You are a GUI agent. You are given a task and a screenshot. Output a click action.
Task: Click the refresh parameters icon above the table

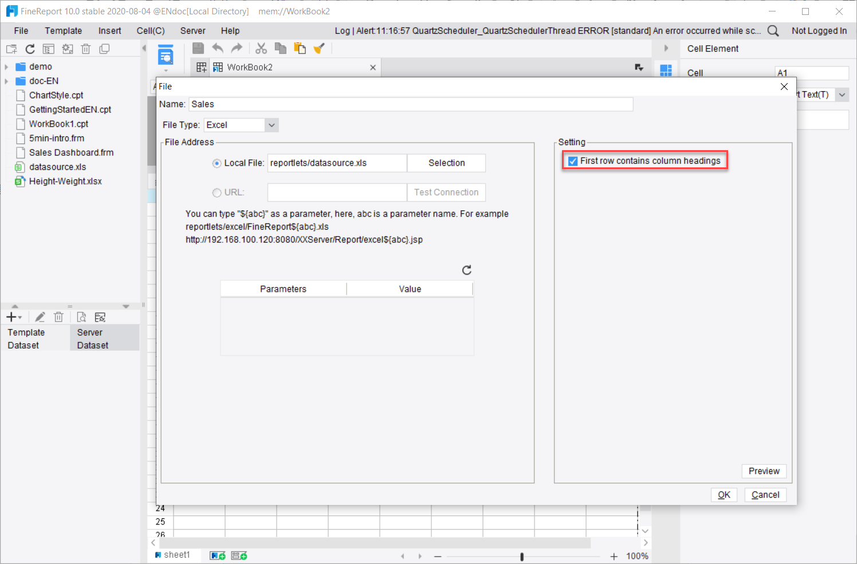pos(467,270)
